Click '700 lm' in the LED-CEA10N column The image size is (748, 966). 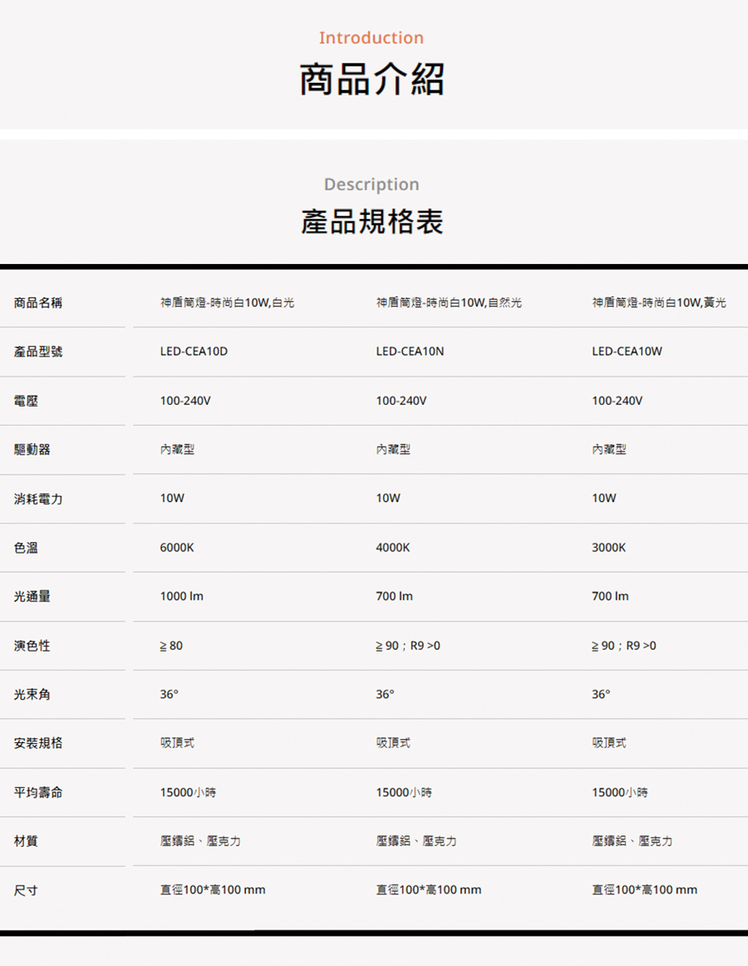pyautogui.click(x=394, y=596)
